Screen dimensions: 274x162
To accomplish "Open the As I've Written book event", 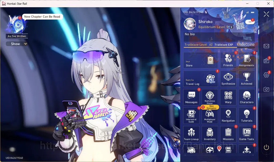I will coord(16,25).
